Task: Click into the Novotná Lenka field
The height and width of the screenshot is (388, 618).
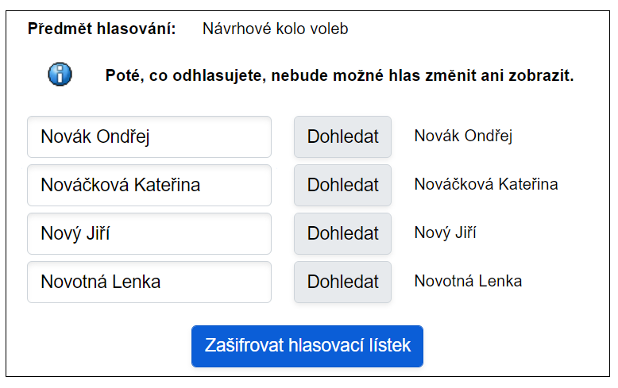Action: (x=149, y=282)
